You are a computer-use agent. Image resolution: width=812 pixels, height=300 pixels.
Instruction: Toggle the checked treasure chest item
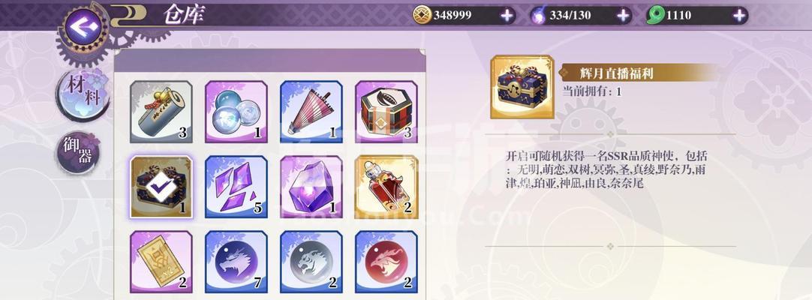tap(161, 187)
